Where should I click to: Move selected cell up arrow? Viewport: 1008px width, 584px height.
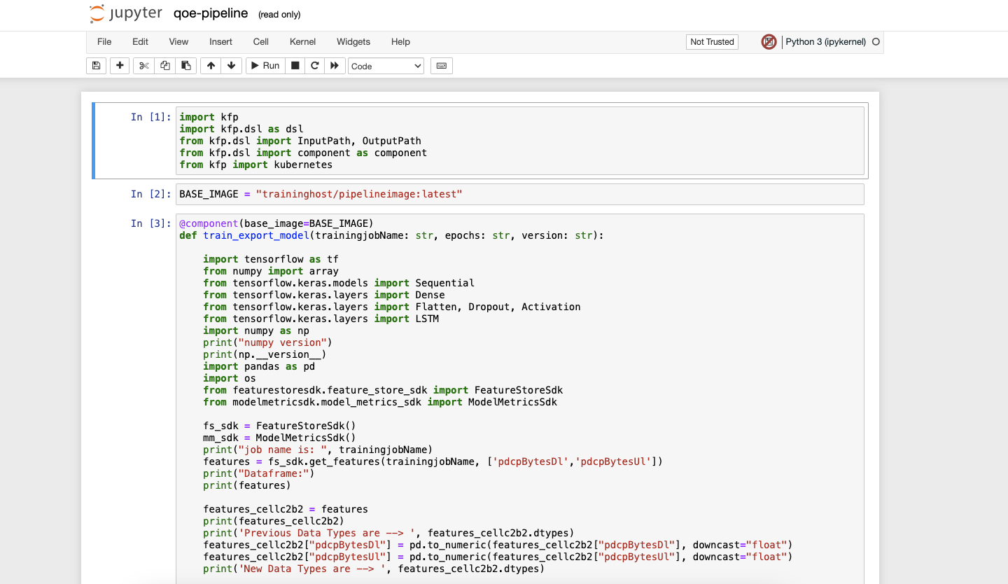pos(211,66)
